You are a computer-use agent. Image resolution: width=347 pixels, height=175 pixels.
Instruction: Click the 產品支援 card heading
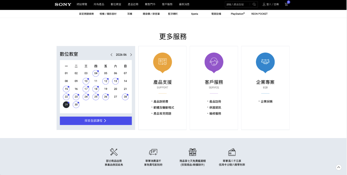coord(163,82)
